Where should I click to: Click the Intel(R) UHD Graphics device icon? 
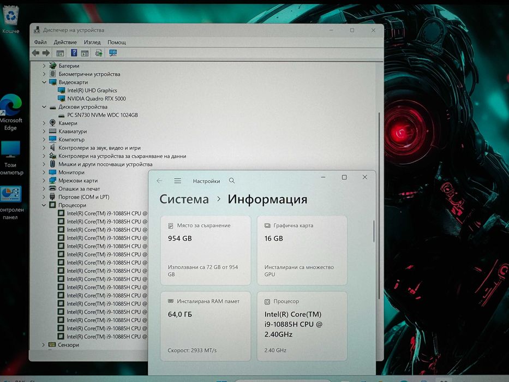(61, 90)
